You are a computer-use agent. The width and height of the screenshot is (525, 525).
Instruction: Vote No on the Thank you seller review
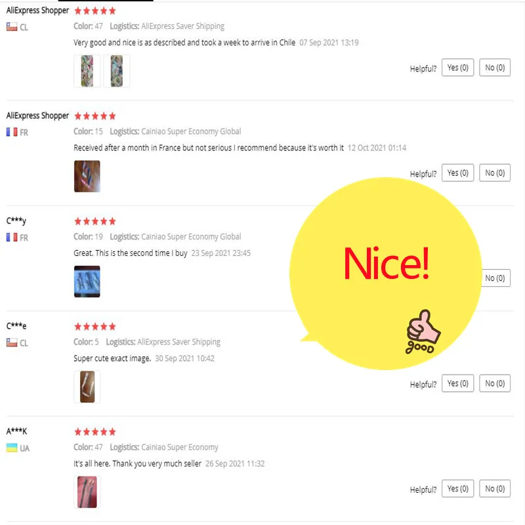click(x=495, y=488)
